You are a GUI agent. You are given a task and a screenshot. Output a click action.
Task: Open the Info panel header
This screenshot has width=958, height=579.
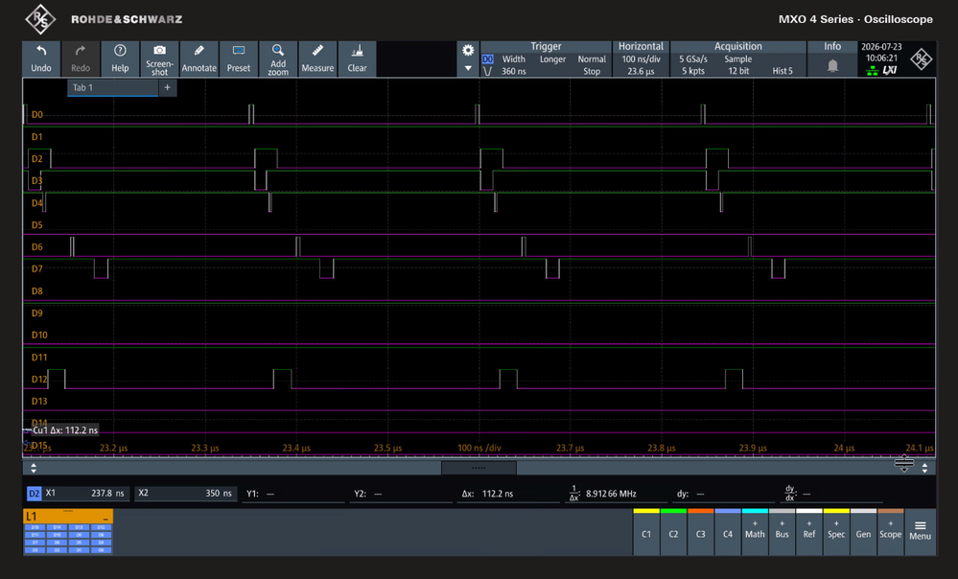[832, 46]
